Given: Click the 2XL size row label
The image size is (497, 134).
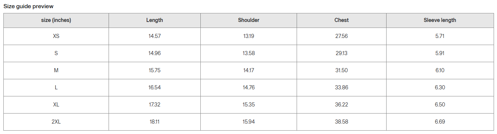Looking at the screenshot, I should pyautogui.click(x=56, y=122).
